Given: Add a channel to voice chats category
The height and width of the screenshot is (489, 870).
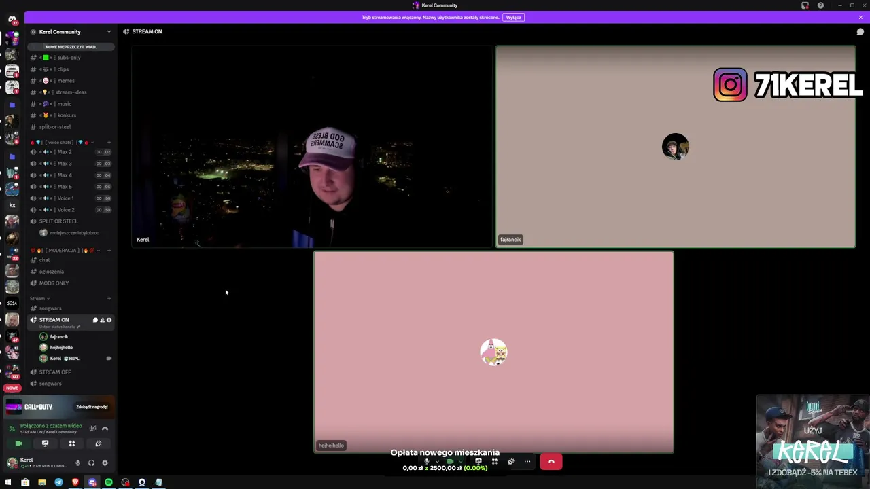Looking at the screenshot, I should [x=109, y=143].
